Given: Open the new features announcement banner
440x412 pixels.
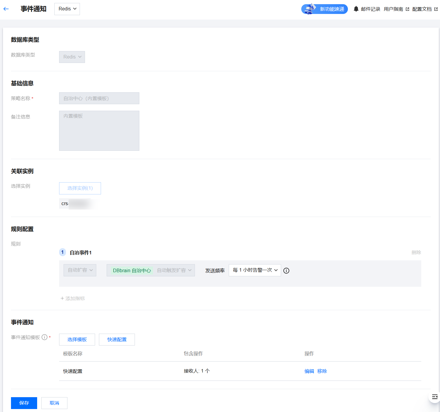Looking at the screenshot, I should pos(324,9).
